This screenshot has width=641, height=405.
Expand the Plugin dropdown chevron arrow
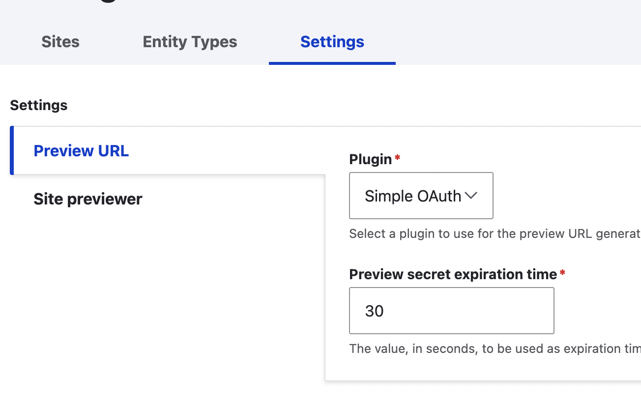point(471,196)
